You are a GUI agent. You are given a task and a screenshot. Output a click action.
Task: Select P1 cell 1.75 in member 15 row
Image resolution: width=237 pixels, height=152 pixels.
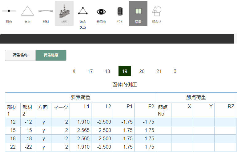coord(123,130)
